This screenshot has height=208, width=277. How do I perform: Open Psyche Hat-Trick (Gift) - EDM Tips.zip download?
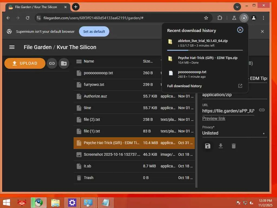pos(205,60)
